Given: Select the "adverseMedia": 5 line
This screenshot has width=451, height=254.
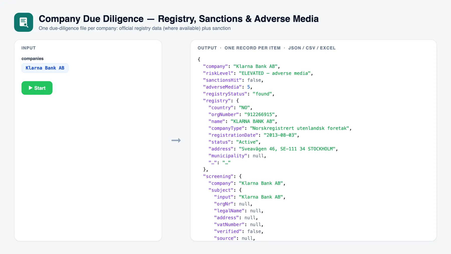Looking at the screenshot, I should (228, 87).
